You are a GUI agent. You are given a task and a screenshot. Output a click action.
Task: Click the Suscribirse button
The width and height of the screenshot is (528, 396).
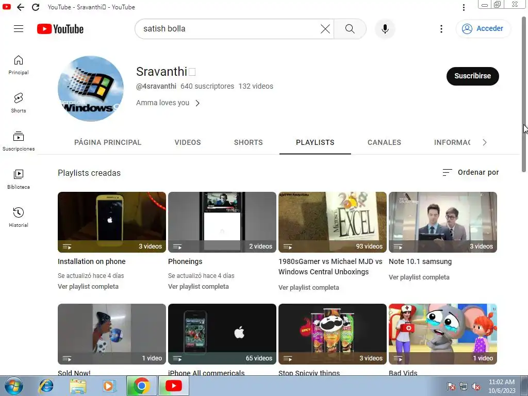[472, 76]
